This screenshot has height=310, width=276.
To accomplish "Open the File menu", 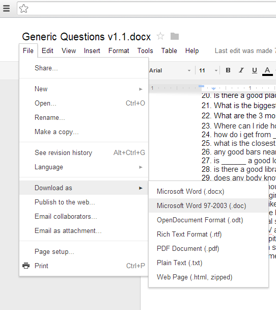I will [x=28, y=50].
